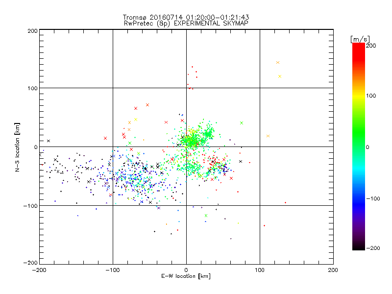
Task: Click the vertical velocity color bar
Action: pyautogui.click(x=359, y=147)
